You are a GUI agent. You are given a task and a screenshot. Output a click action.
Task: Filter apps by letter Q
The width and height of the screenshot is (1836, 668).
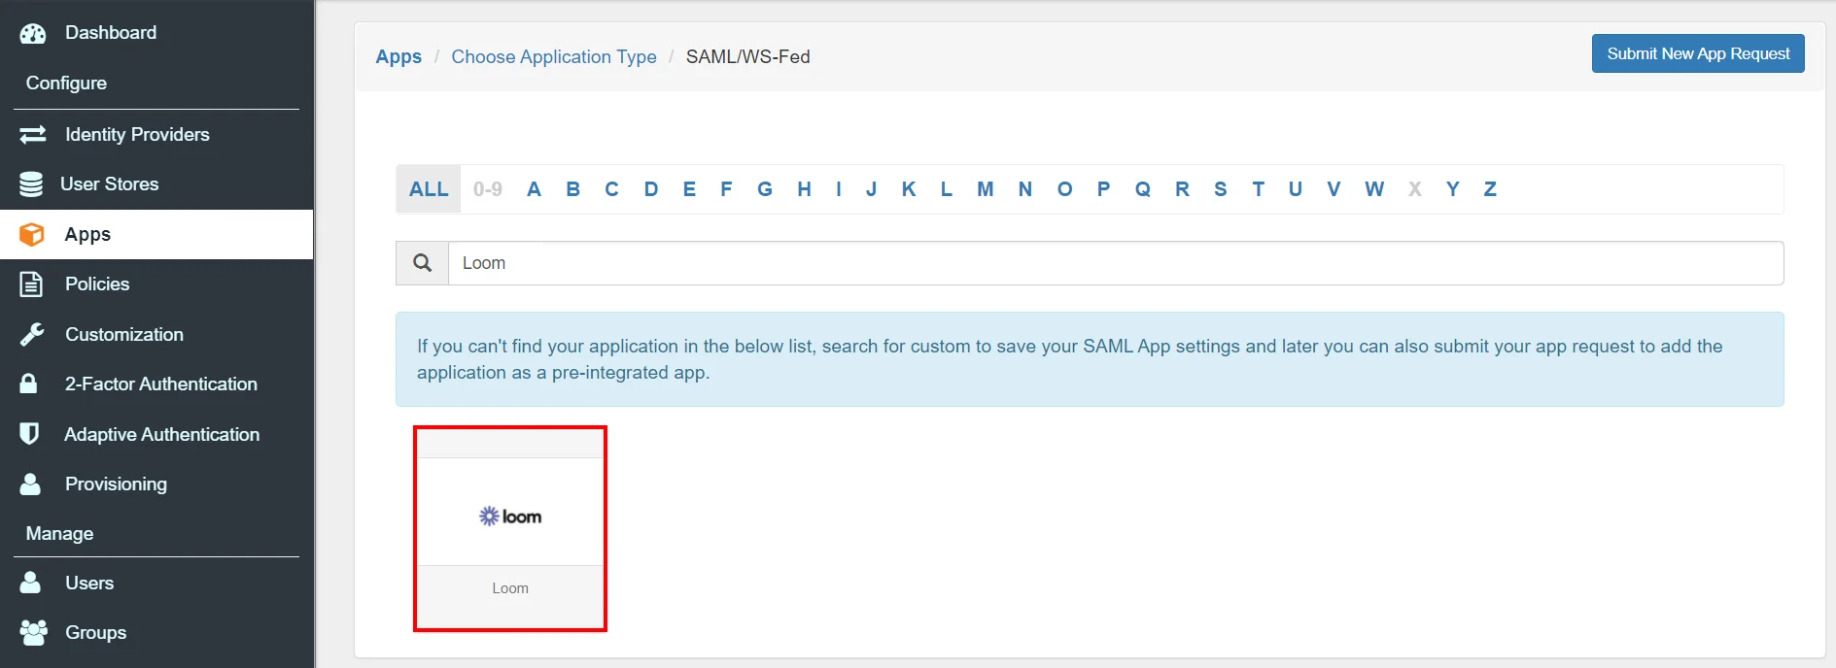1143,189
